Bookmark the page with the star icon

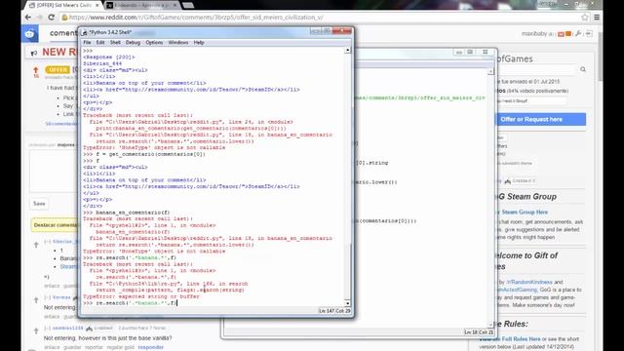pos(585,18)
